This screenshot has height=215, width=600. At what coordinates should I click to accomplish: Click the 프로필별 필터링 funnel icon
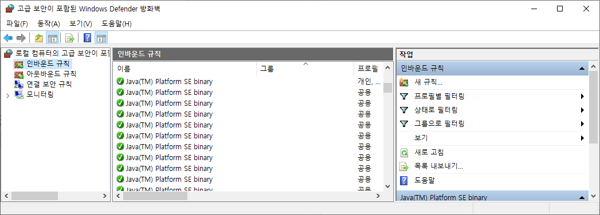[403, 96]
